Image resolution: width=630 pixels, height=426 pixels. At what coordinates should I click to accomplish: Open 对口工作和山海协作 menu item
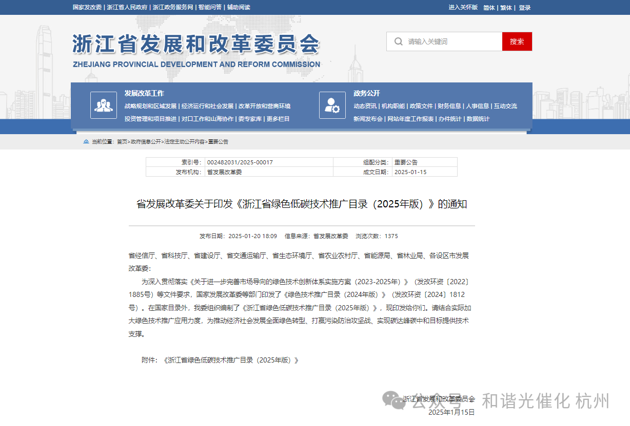[207, 119]
